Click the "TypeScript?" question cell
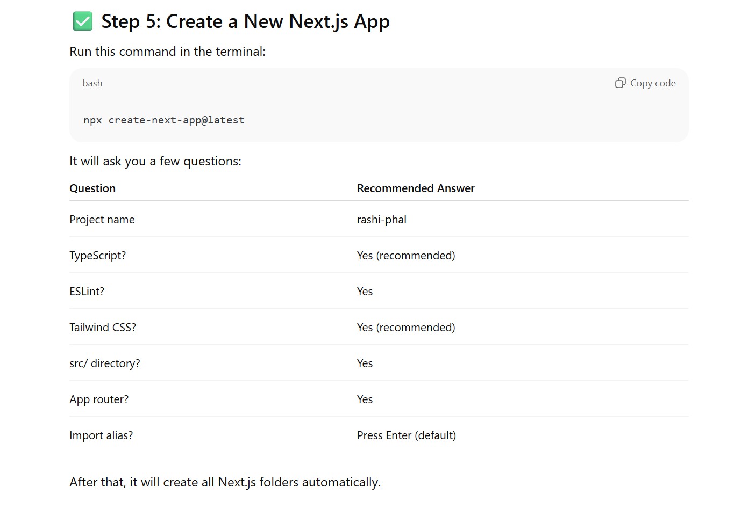The image size is (734, 509). (x=97, y=256)
